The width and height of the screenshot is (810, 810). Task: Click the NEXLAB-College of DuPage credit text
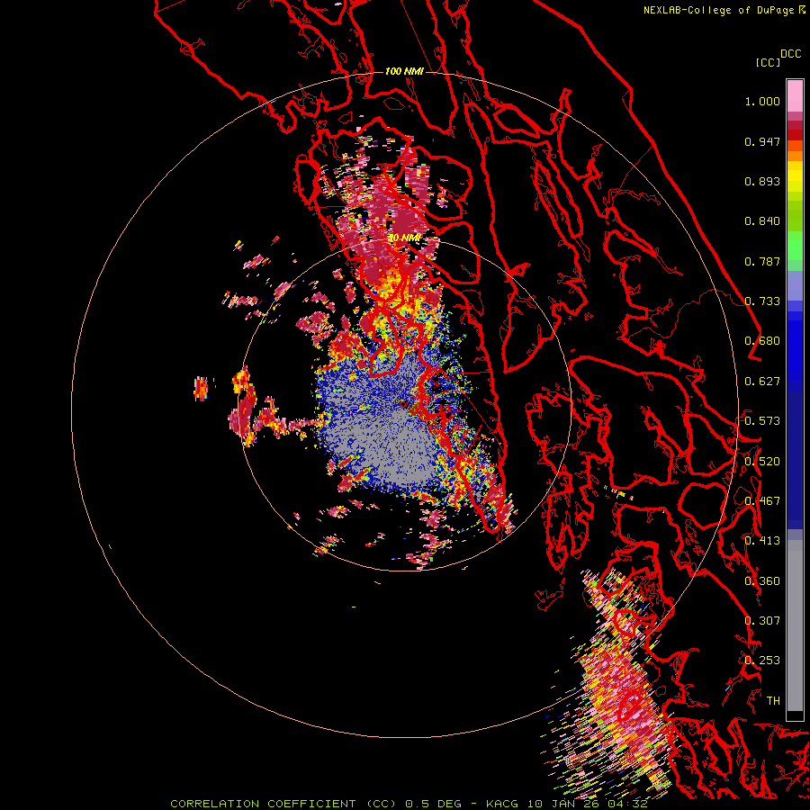pyautogui.click(x=718, y=10)
